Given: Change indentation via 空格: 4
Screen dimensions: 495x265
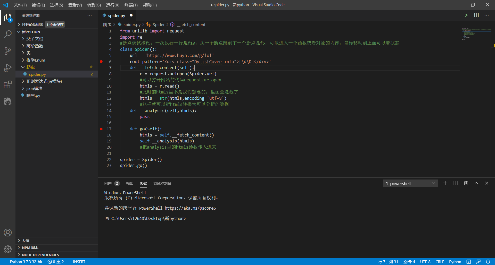Looking at the screenshot, I should pos(409,262).
